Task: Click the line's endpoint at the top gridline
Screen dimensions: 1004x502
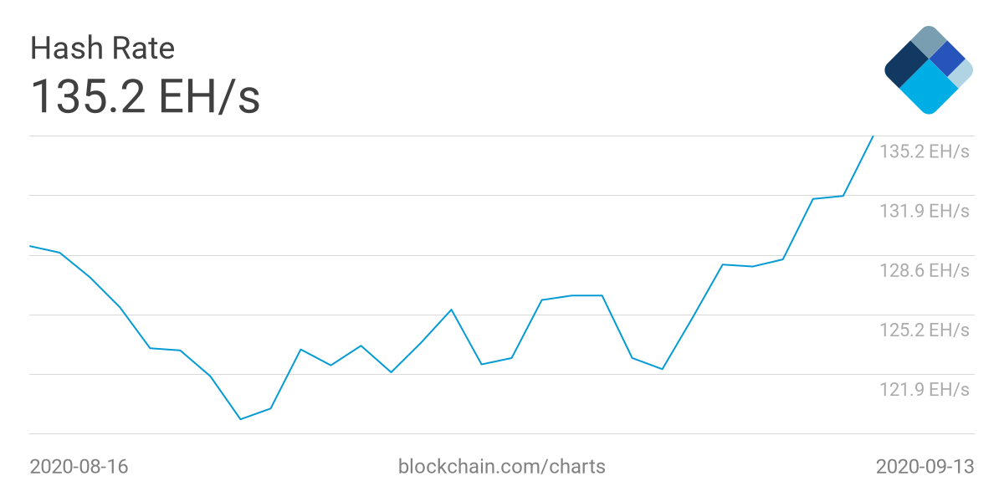Action: [873, 136]
